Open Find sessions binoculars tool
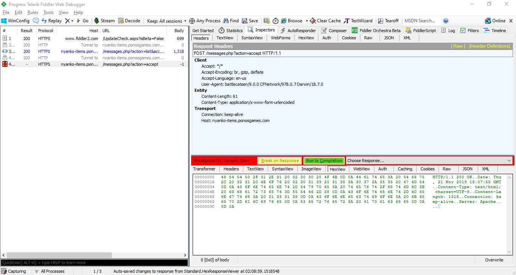Viewport: 516px width, 275px height. coord(231,21)
